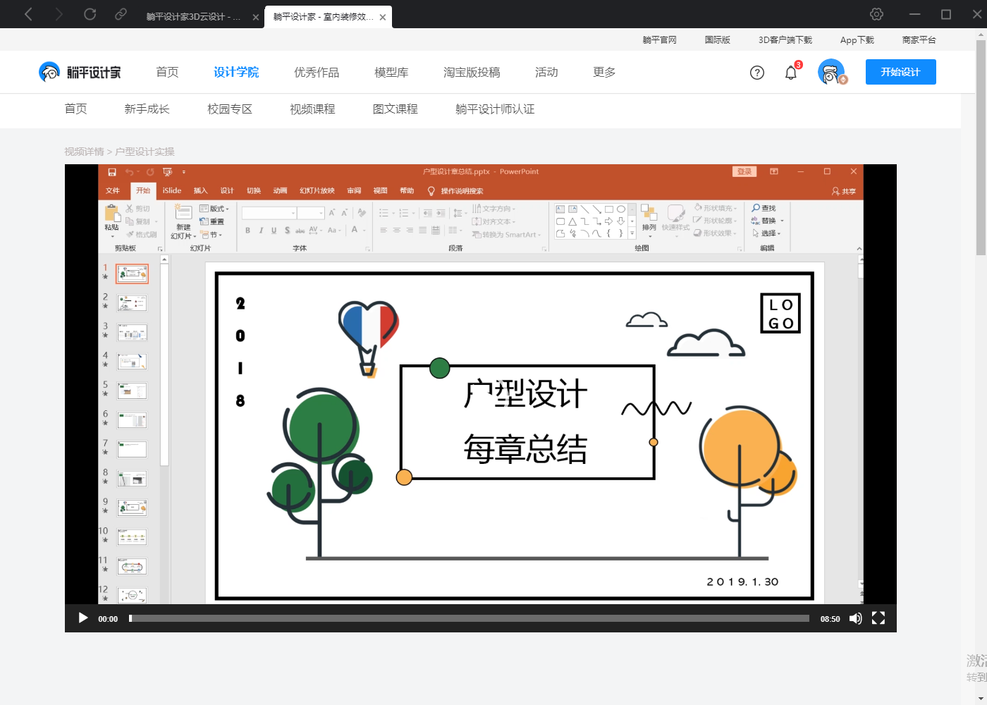The height and width of the screenshot is (705, 987).
Task: Click the chain link icon in title bar
Action: point(121,14)
